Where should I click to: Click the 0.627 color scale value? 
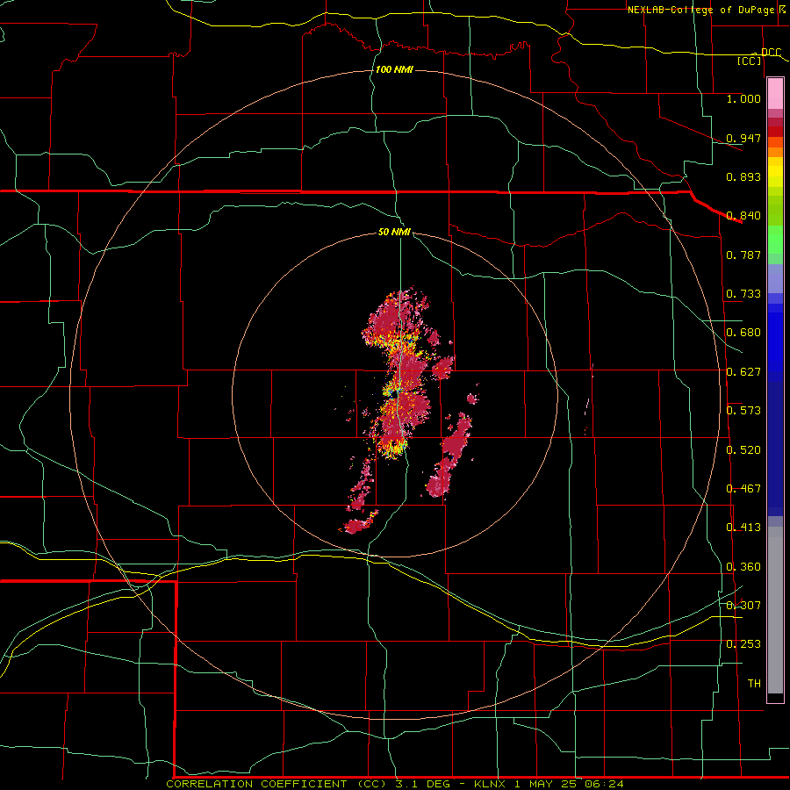click(x=743, y=372)
